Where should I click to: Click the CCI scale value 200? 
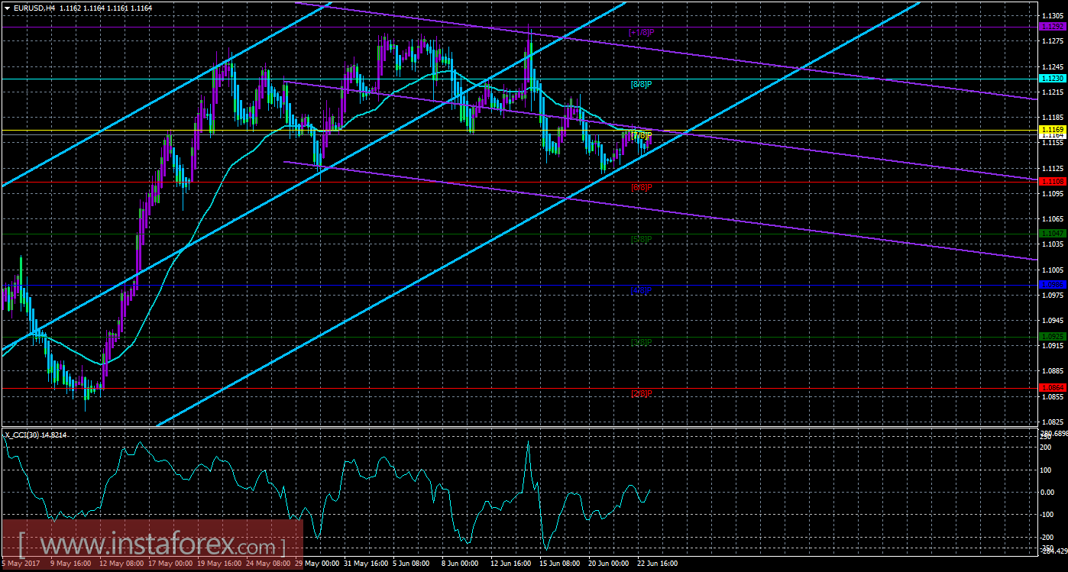click(1047, 448)
